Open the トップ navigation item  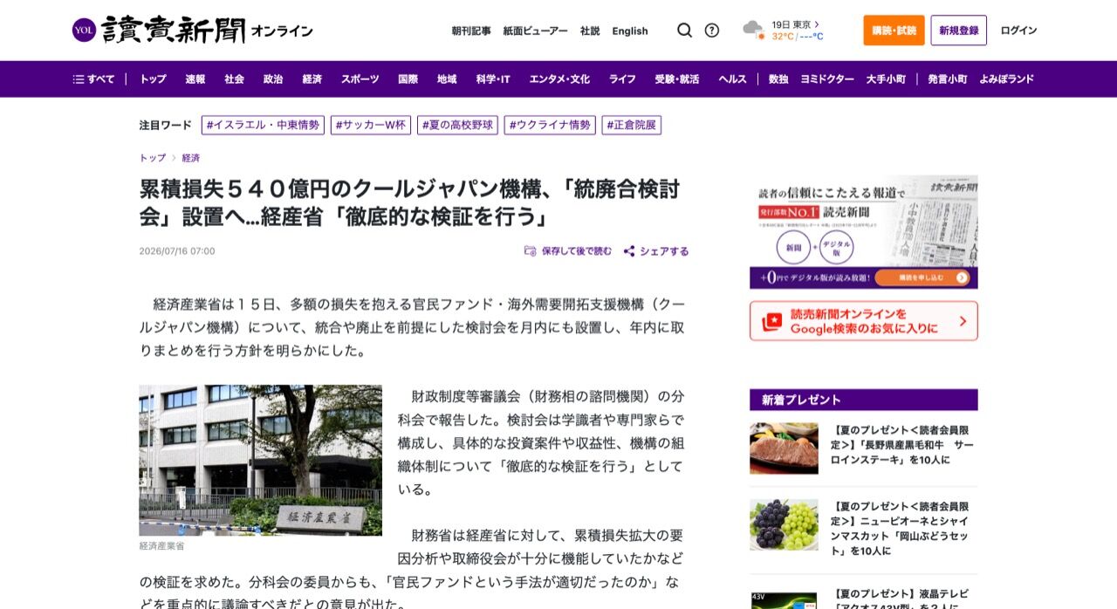tap(153, 79)
